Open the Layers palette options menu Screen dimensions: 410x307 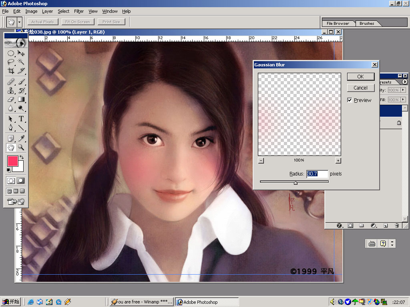pyautogui.click(x=405, y=82)
